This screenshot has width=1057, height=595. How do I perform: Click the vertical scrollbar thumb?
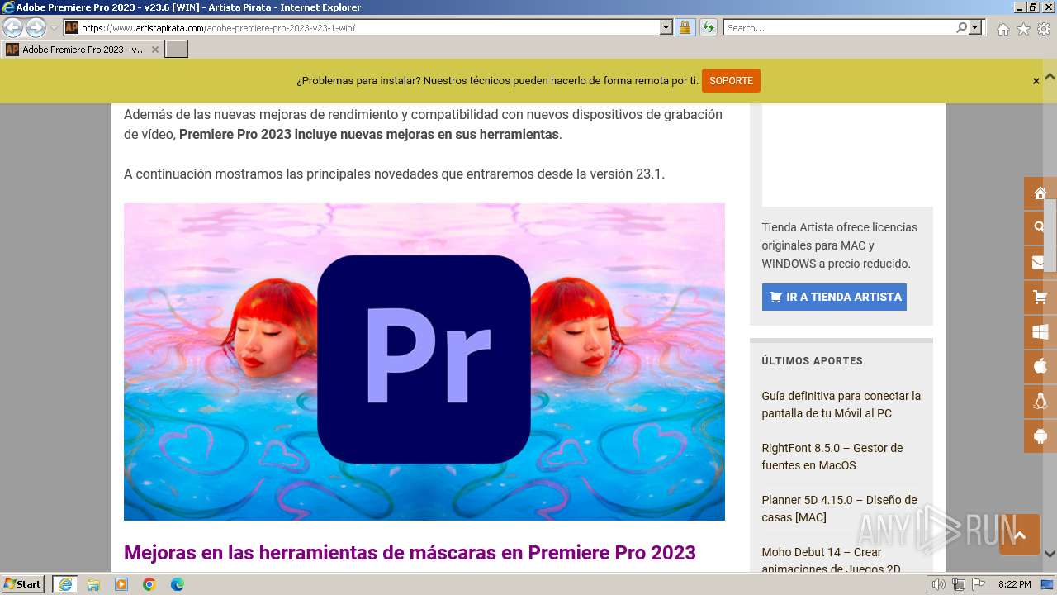pyautogui.click(x=1050, y=236)
